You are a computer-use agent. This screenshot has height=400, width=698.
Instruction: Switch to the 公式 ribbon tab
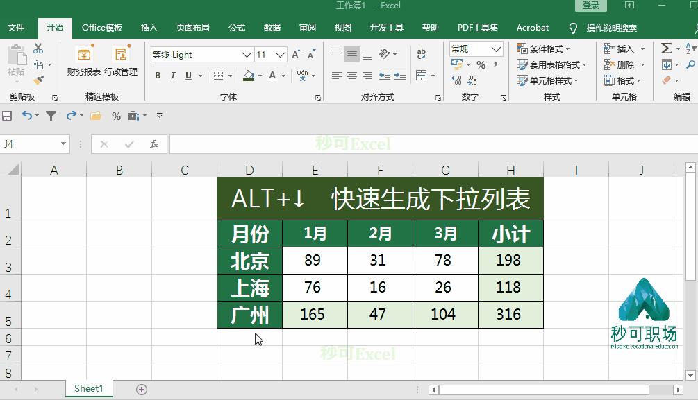[237, 28]
